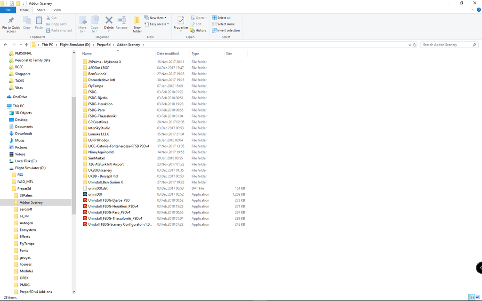Click the Cut scissors command

(x=51, y=18)
